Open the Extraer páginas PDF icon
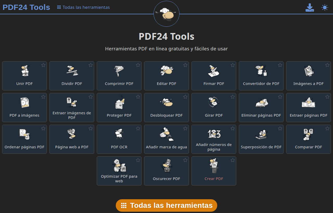This screenshot has width=333, height=213. pyautogui.click(x=309, y=102)
